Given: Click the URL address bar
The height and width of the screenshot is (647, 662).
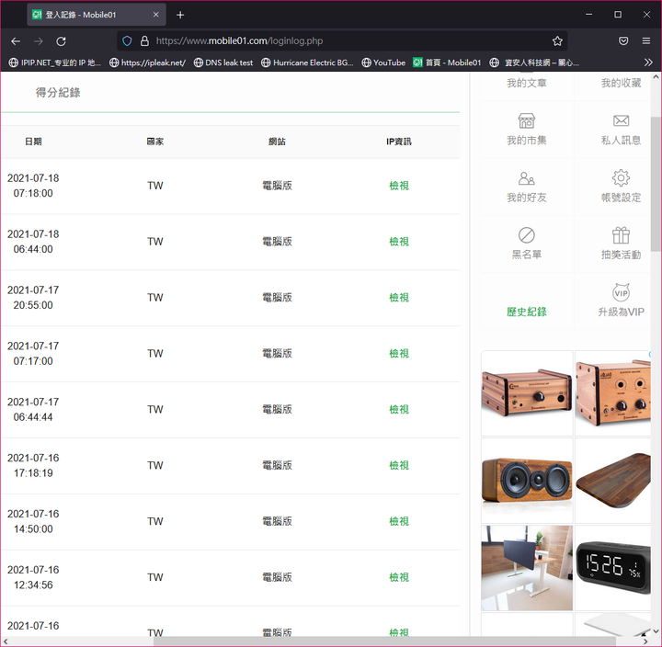Looking at the screenshot, I should coord(342,41).
